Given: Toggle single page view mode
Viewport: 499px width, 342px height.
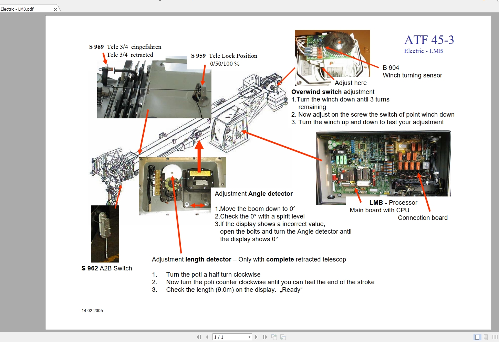Looking at the screenshot, I should tap(477, 337).
